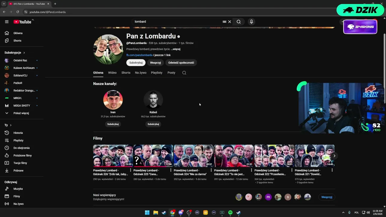Switch to the Na żywo channel tab
This screenshot has height=217, width=386.
[x=141, y=73]
